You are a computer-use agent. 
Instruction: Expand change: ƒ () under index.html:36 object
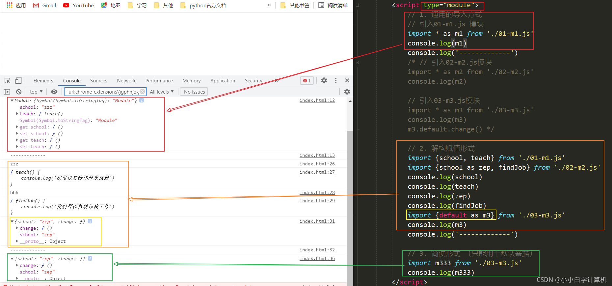(x=17, y=265)
